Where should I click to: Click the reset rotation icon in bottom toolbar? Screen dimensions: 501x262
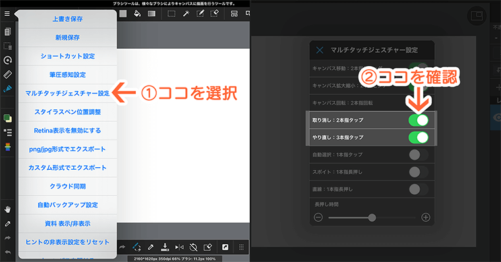(193, 247)
